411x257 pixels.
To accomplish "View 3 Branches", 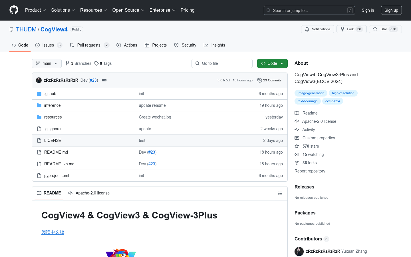I will pyautogui.click(x=78, y=63).
